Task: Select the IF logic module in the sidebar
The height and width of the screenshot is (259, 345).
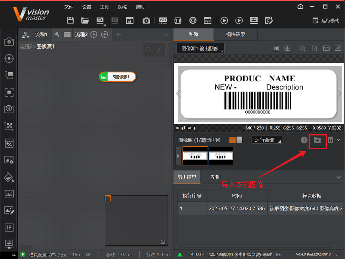Action: pyautogui.click(x=9, y=227)
